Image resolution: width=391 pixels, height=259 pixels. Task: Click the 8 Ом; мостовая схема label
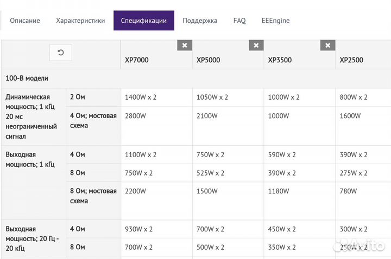93,196
